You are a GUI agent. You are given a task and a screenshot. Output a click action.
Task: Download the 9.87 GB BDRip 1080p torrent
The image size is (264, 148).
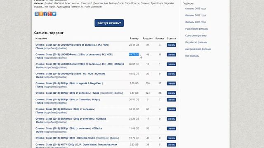tap(172, 93)
